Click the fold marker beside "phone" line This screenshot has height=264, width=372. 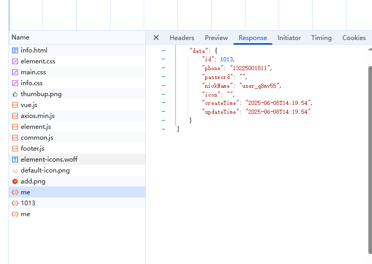(x=163, y=68)
